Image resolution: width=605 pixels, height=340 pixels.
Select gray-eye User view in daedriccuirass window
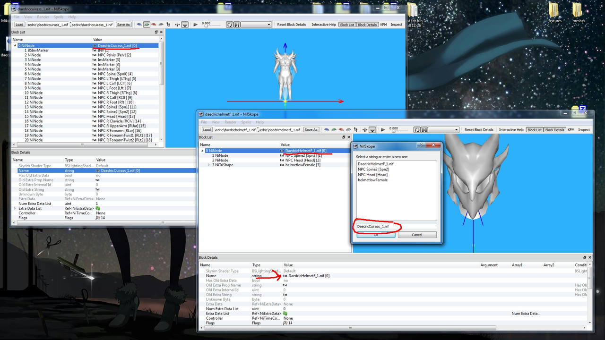click(x=161, y=24)
